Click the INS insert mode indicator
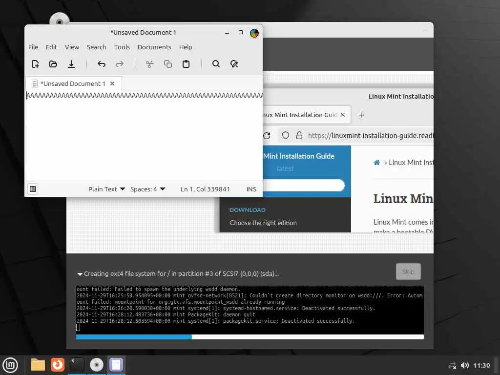 [x=251, y=189]
